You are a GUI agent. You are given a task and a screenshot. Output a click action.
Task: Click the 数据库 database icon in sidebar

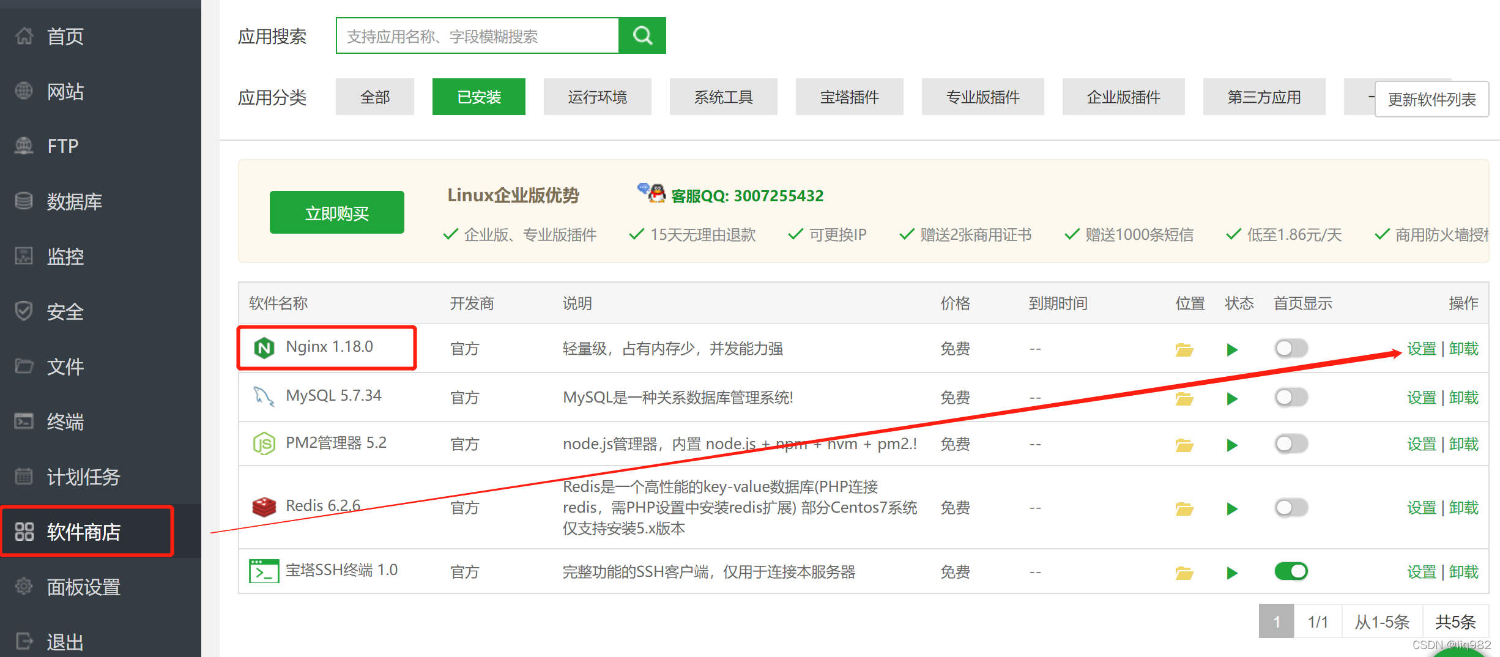[24, 201]
